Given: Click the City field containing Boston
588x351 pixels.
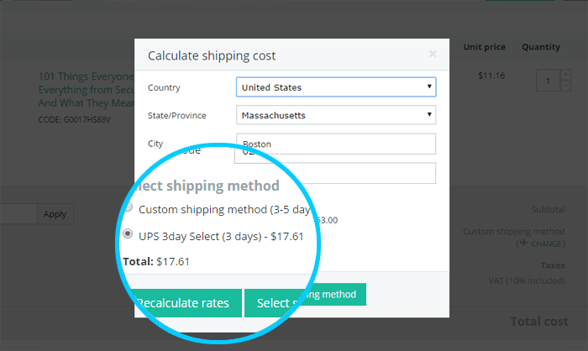Looking at the screenshot, I should click(x=336, y=144).
